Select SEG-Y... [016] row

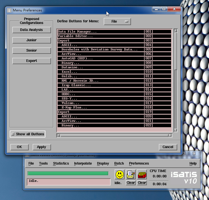point(114,98)
